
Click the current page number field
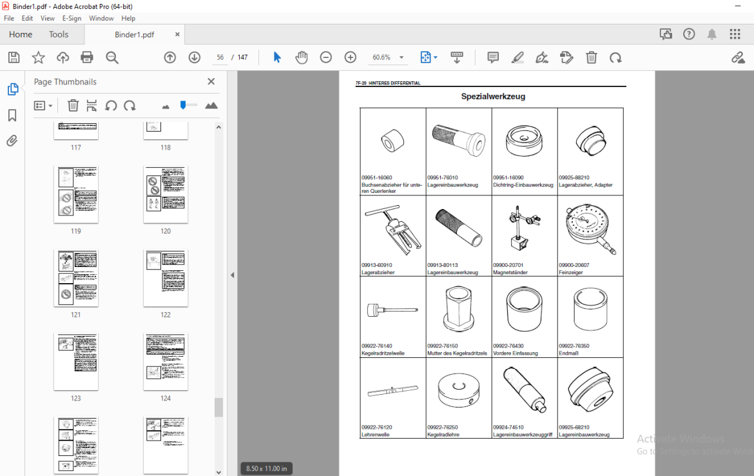[x=220, y=58]
